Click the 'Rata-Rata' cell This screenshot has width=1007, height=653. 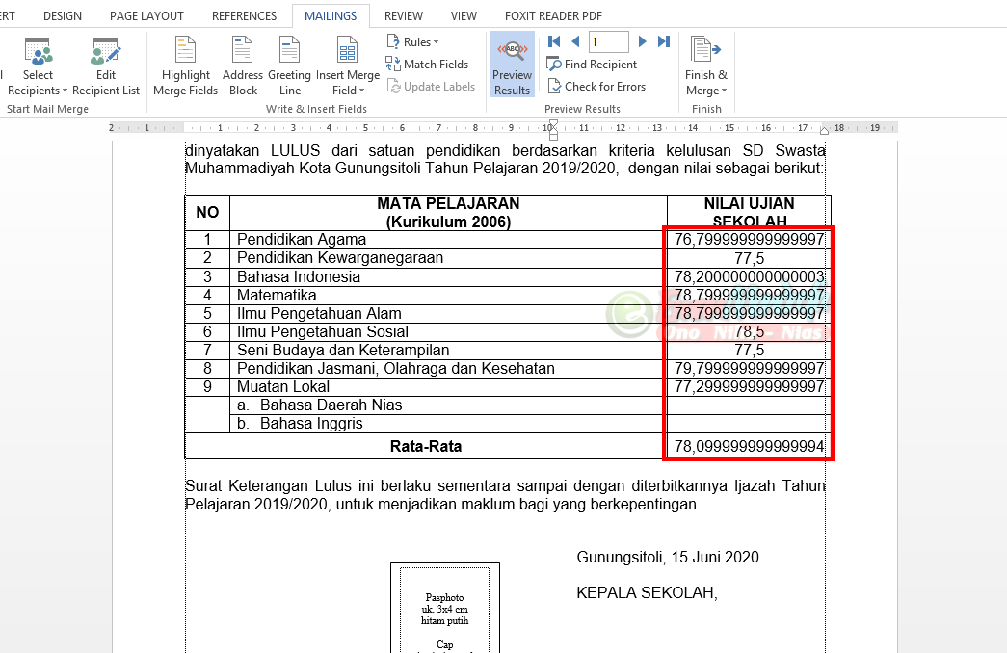[426, 446]
